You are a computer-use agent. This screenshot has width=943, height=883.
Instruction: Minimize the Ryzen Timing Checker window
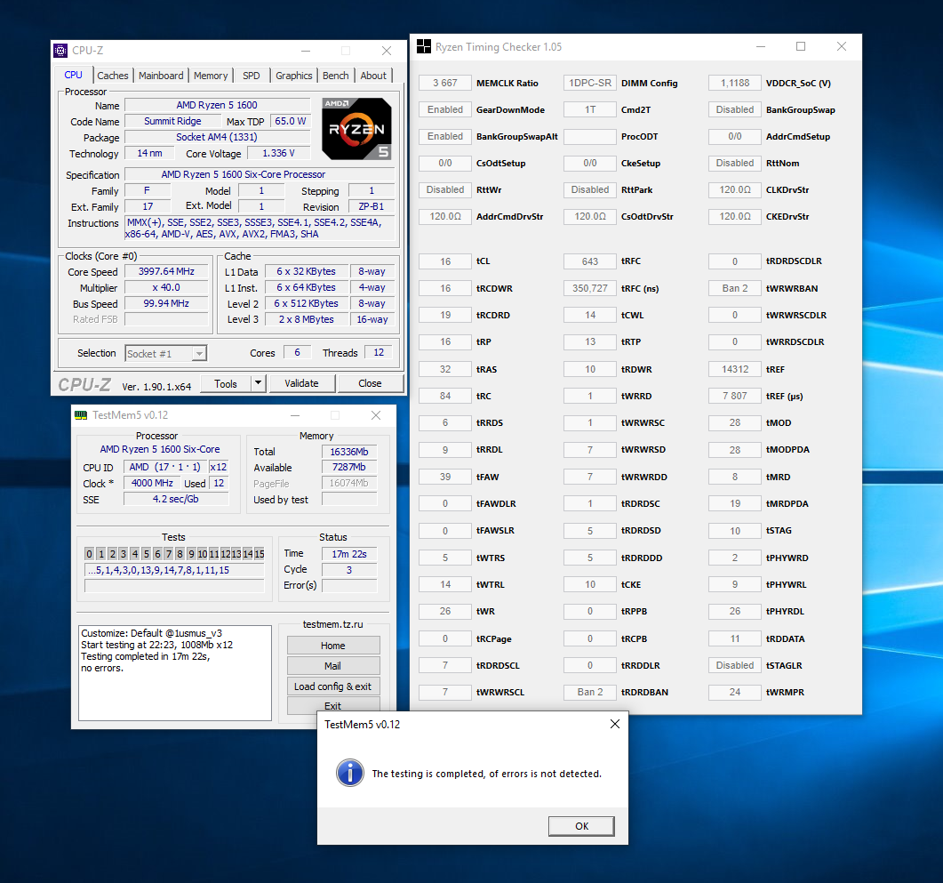(x=761, y=46)
